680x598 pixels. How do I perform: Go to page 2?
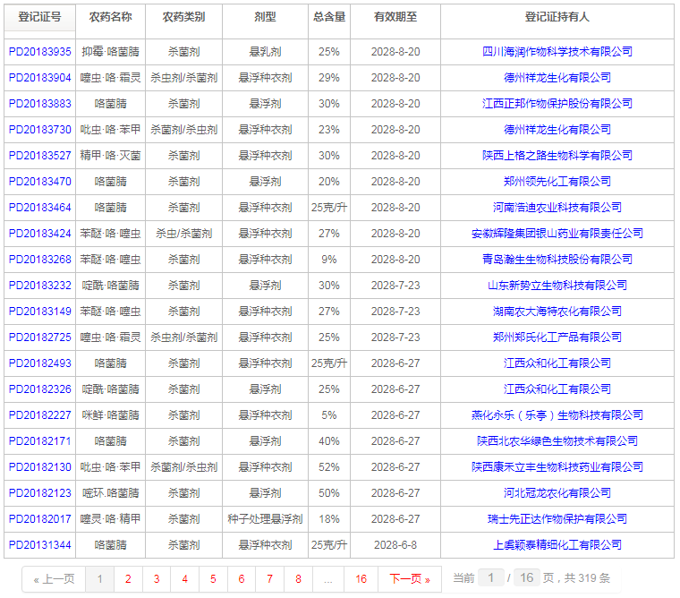click(x=128, y=579)
